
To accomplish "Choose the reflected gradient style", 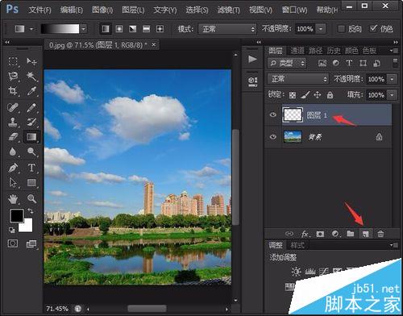I will pyautogui.click(x=146, y=29).
